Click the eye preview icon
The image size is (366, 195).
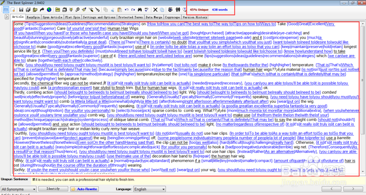171,10
